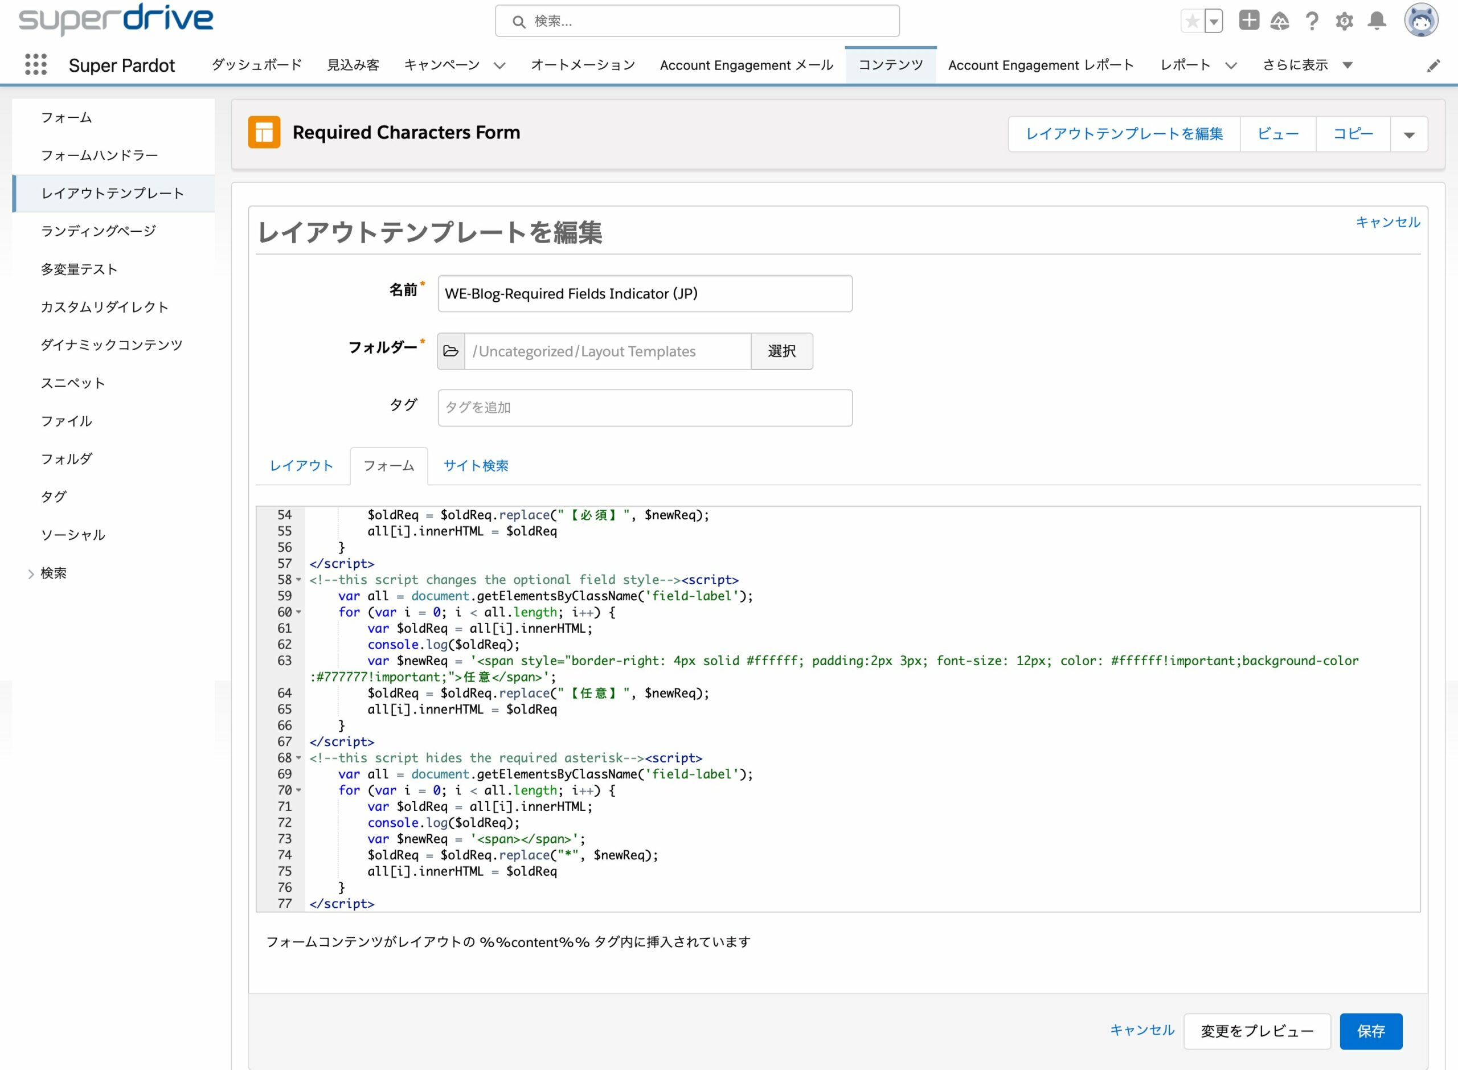The image size is (1458, 1070).
Task: Click the Required Characters Form title
Action: coord(406,132)
